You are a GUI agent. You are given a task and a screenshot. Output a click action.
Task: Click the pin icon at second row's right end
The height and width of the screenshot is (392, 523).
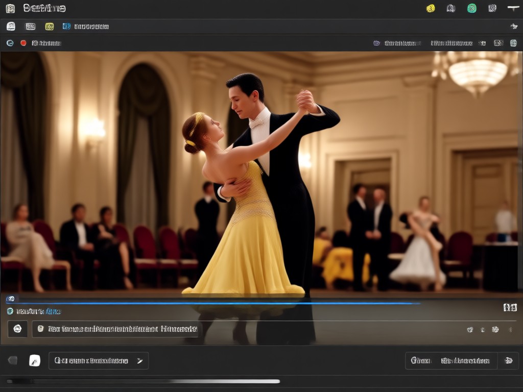(514, 27)
